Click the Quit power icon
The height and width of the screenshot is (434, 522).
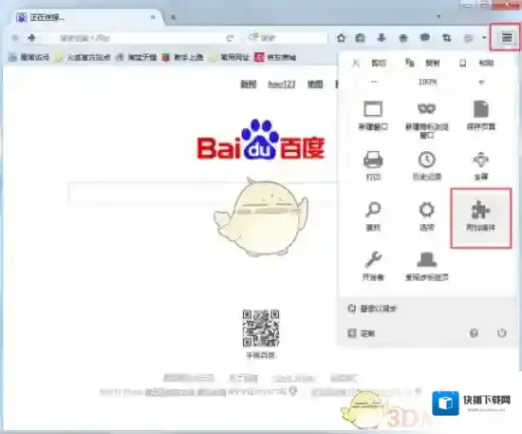point(502,332)
